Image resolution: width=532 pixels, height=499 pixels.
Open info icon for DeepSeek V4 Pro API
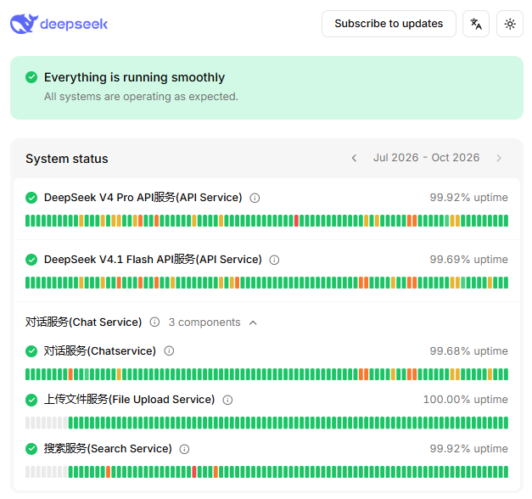coord(255,198)
